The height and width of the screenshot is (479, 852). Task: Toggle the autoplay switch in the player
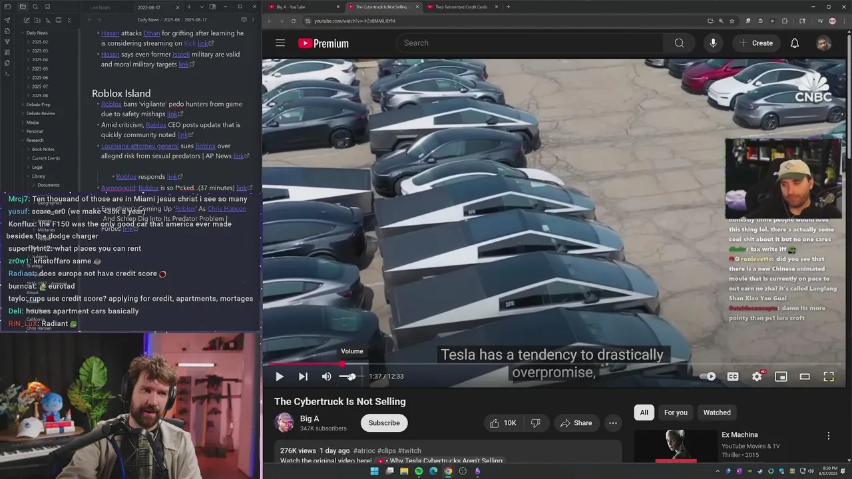point(708,377)
